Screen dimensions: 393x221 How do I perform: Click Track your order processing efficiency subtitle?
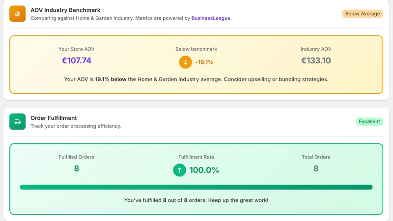(x=76, y=126)
